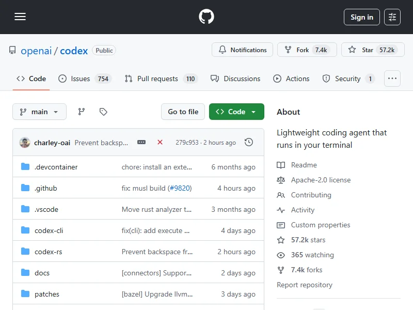413x310 pixels.
Task: Open the codex-rs folder
Action: tap(48, 252)
